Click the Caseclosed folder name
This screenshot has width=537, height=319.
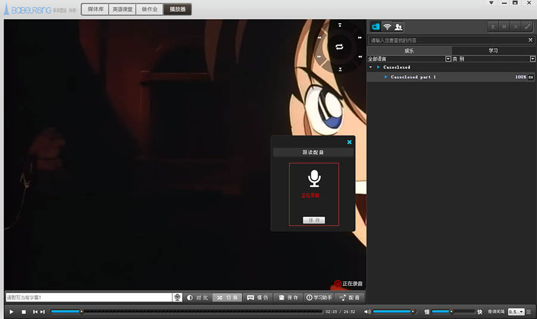coord(397,67)
